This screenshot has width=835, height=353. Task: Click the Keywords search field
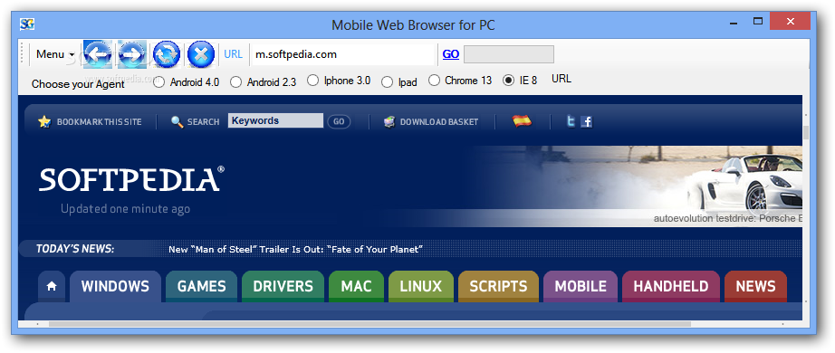tap(275, 121)
